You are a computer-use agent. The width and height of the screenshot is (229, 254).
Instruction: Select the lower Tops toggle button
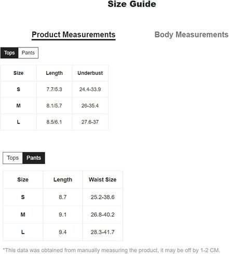[12, 158]
